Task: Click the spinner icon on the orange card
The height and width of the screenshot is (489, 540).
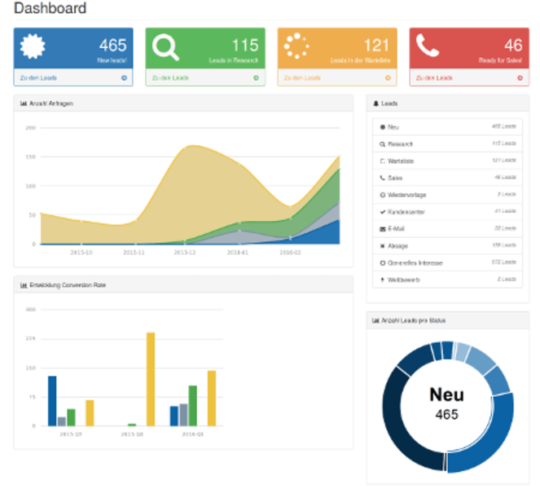Action: tap(296, 46)
